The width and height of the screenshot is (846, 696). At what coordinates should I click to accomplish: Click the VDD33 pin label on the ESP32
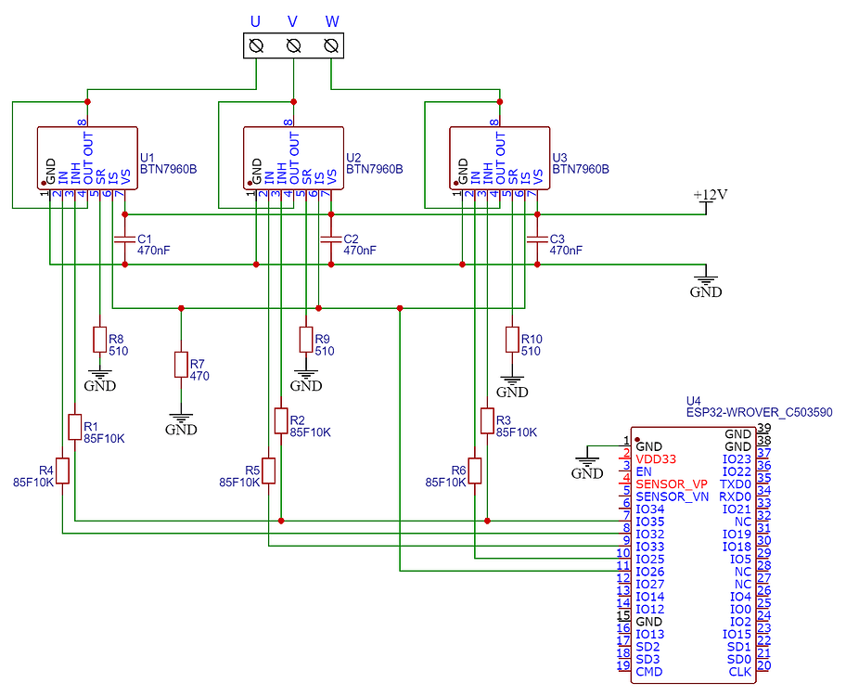coord(655,459)
